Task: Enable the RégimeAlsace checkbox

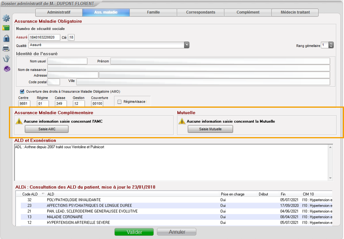Action: point(119,102)
